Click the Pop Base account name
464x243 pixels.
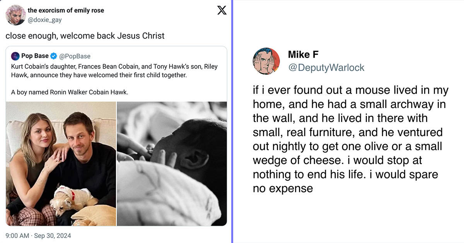coord(35,56)
